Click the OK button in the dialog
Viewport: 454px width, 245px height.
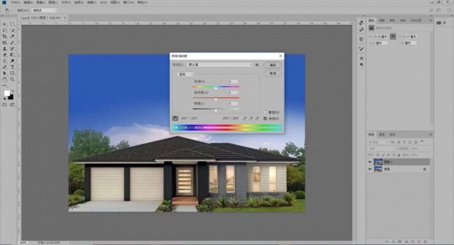273,65
